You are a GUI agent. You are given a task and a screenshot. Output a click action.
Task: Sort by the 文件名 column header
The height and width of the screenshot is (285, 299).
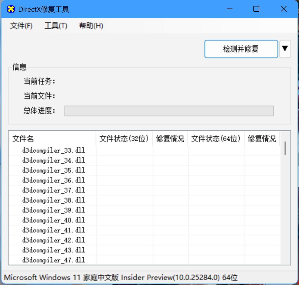click(x=52, y=139)
